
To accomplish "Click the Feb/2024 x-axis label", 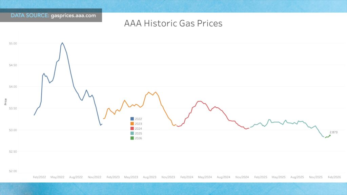I will [186, 177].
